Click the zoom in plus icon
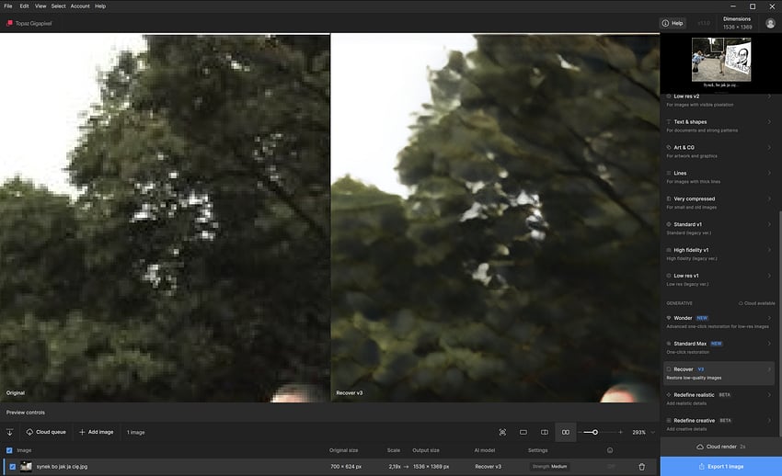Viewport: 782px width, 476px height. coord(621,432)
